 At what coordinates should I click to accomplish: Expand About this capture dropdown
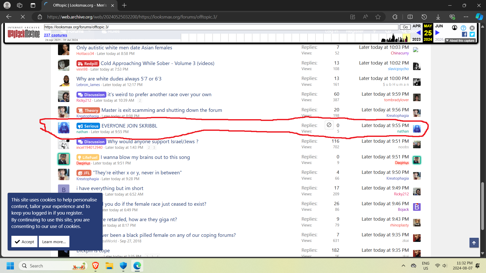pyautogui.click(x=460, y=40)
